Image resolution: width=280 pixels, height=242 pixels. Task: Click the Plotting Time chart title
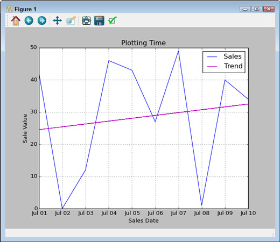coord(143,43)
